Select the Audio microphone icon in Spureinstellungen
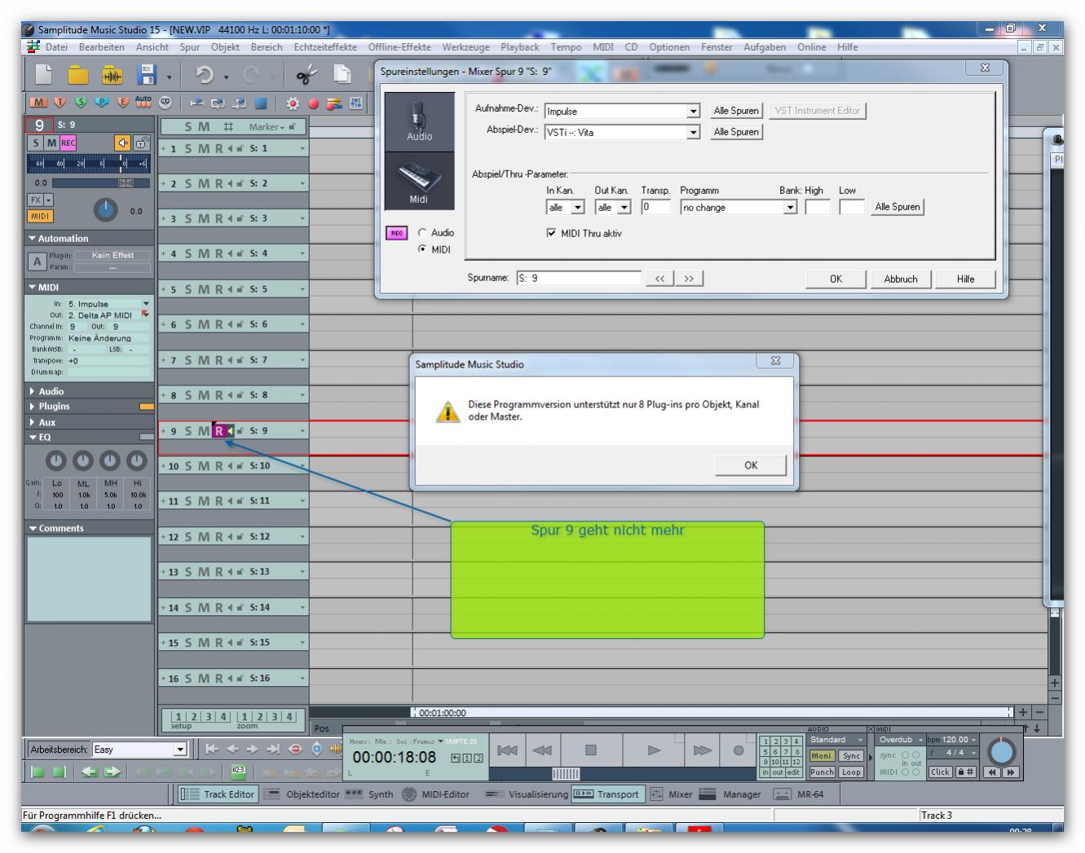The height and width of the screenshot is (853, 1085). tap(419, 122)
